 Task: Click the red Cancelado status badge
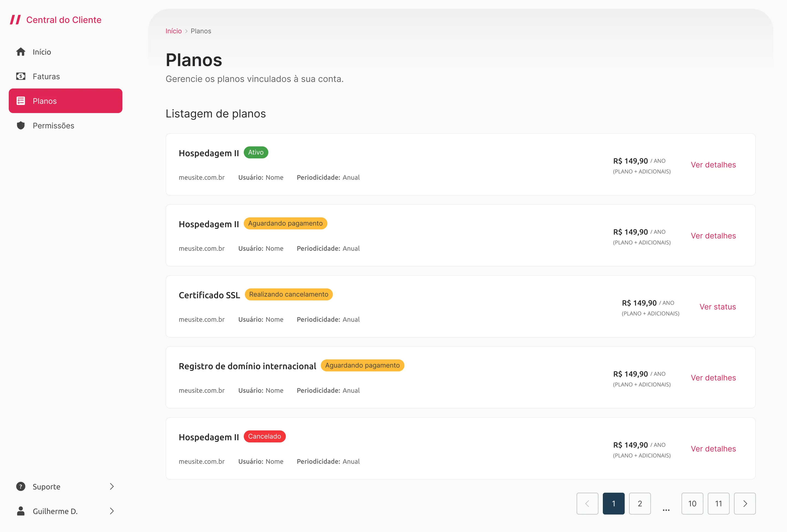click(x=265, y=436)
